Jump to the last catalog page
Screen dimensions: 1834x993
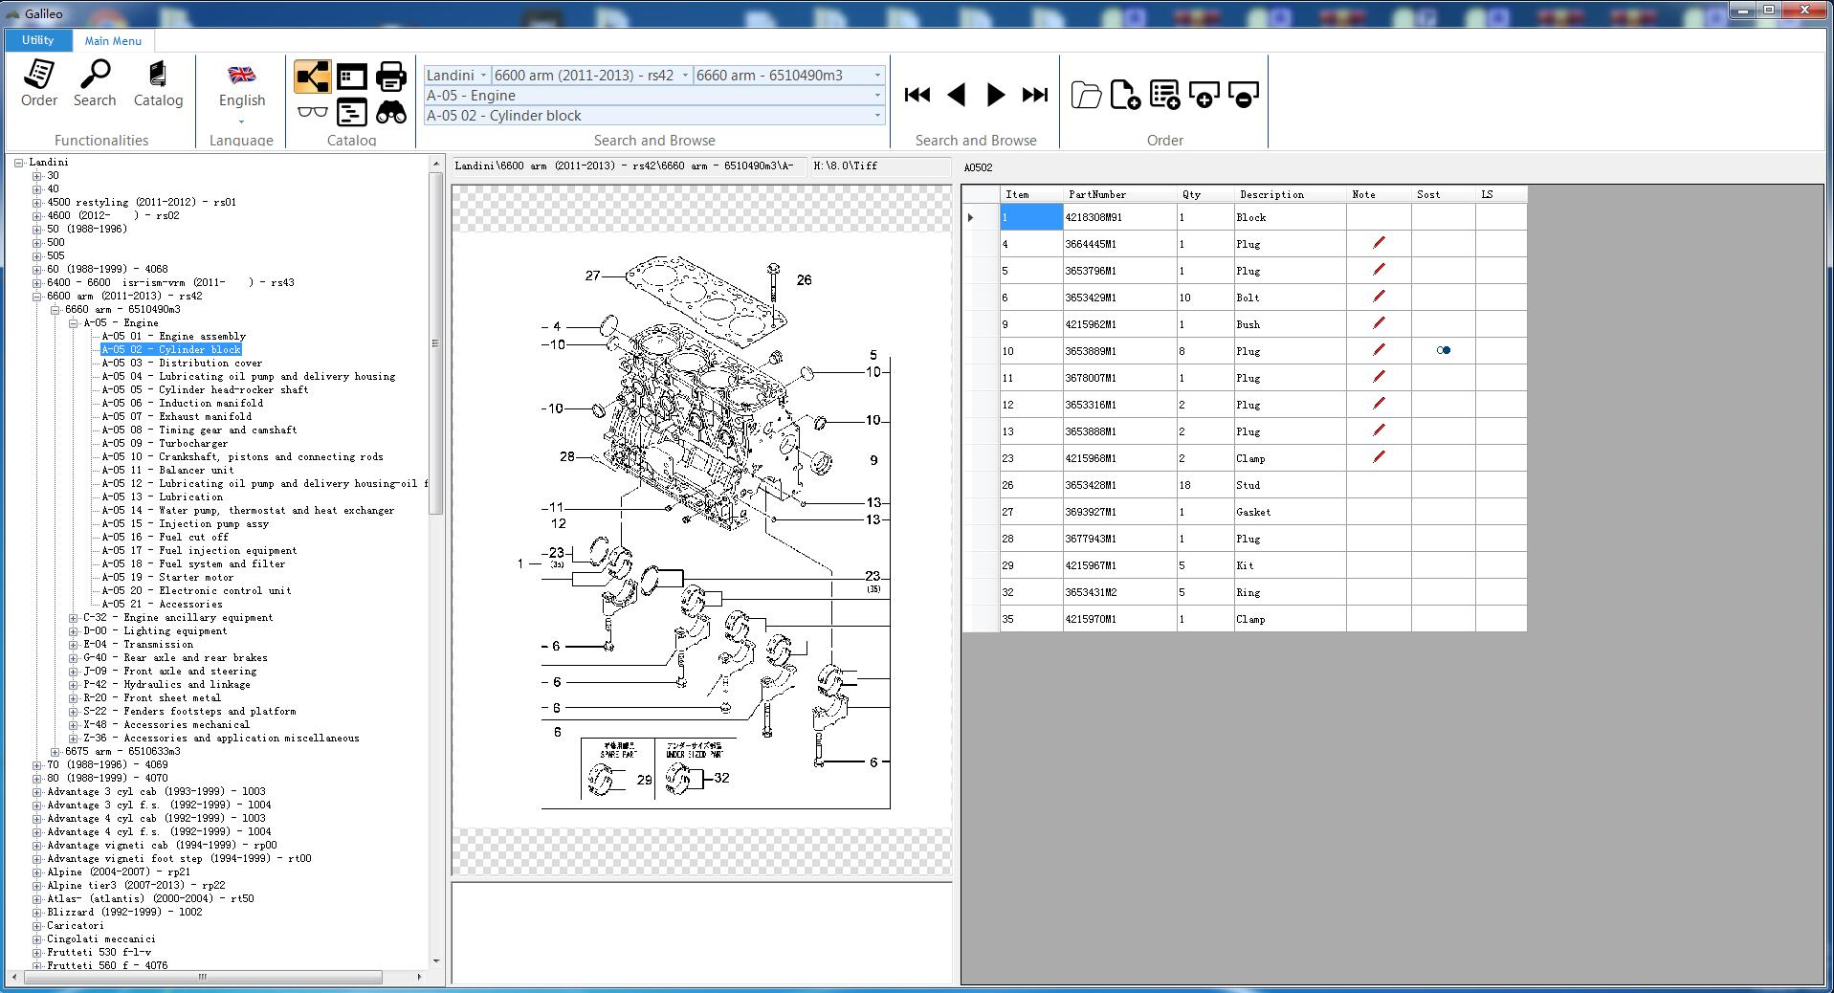pyautogui.click(x=1035, y=95)
